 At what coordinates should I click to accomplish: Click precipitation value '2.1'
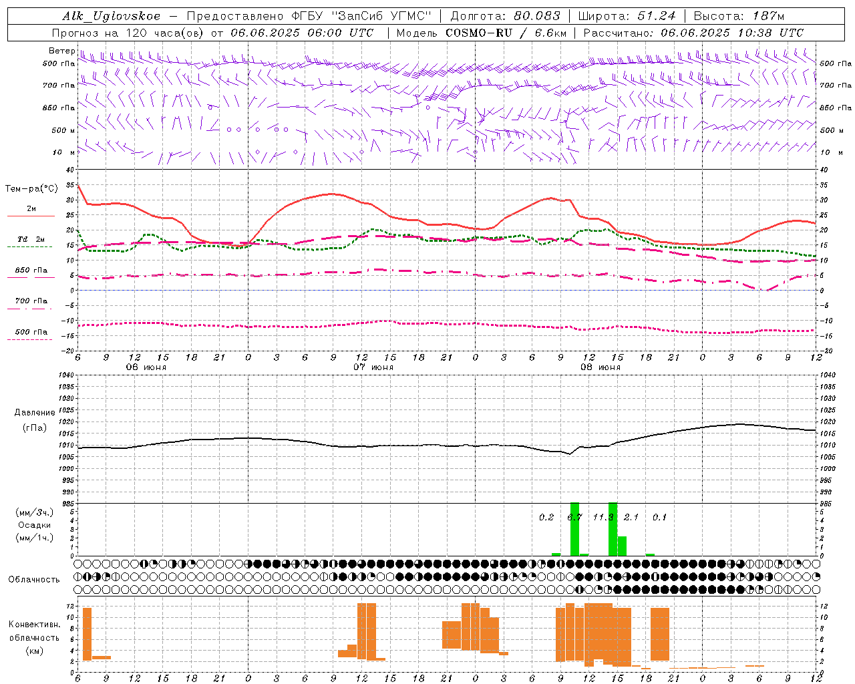click(x=631, y=518)
